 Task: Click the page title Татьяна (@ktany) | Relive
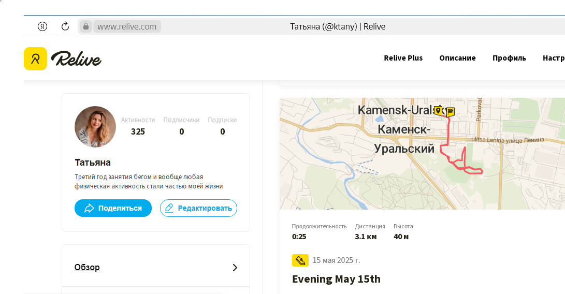click(338, 27)
